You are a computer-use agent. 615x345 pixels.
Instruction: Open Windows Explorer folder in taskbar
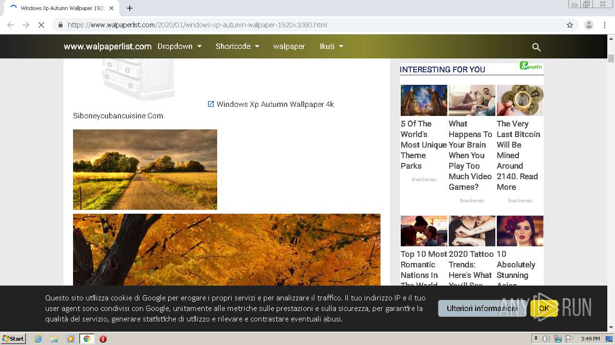pyautogui.click(x=54, y=339)
